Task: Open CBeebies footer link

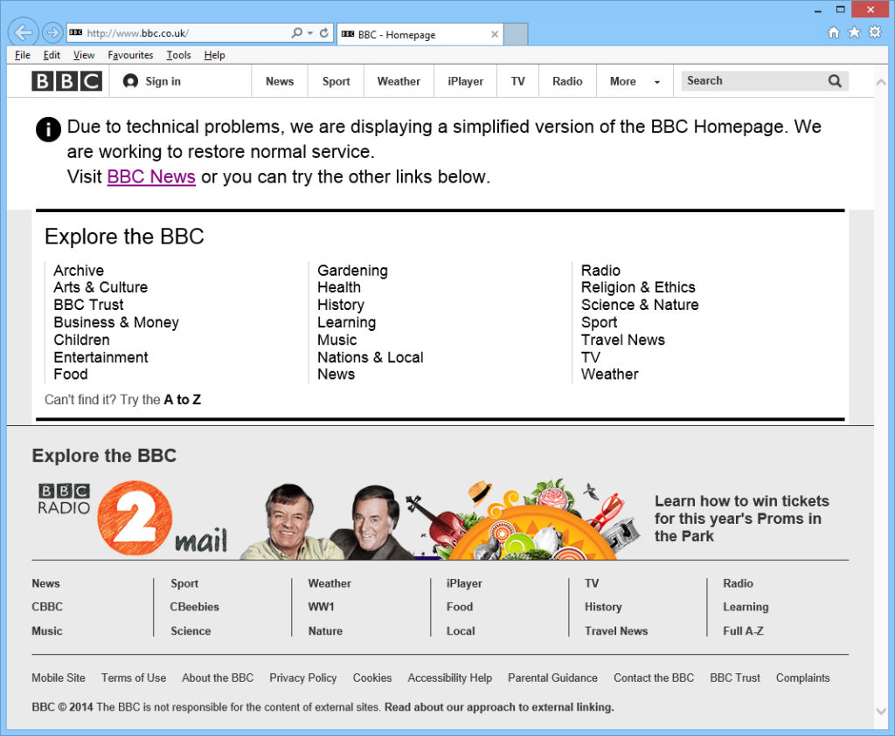Action: pyautogui.click(x=194, y=607)
